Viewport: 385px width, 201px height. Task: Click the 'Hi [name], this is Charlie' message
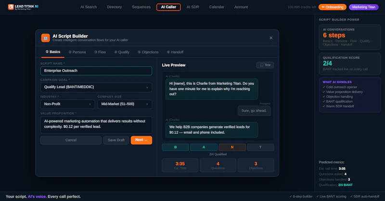[x=212, y=89]
